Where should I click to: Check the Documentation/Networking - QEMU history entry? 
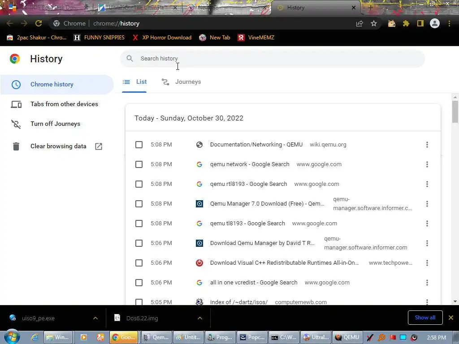point(139,145)
